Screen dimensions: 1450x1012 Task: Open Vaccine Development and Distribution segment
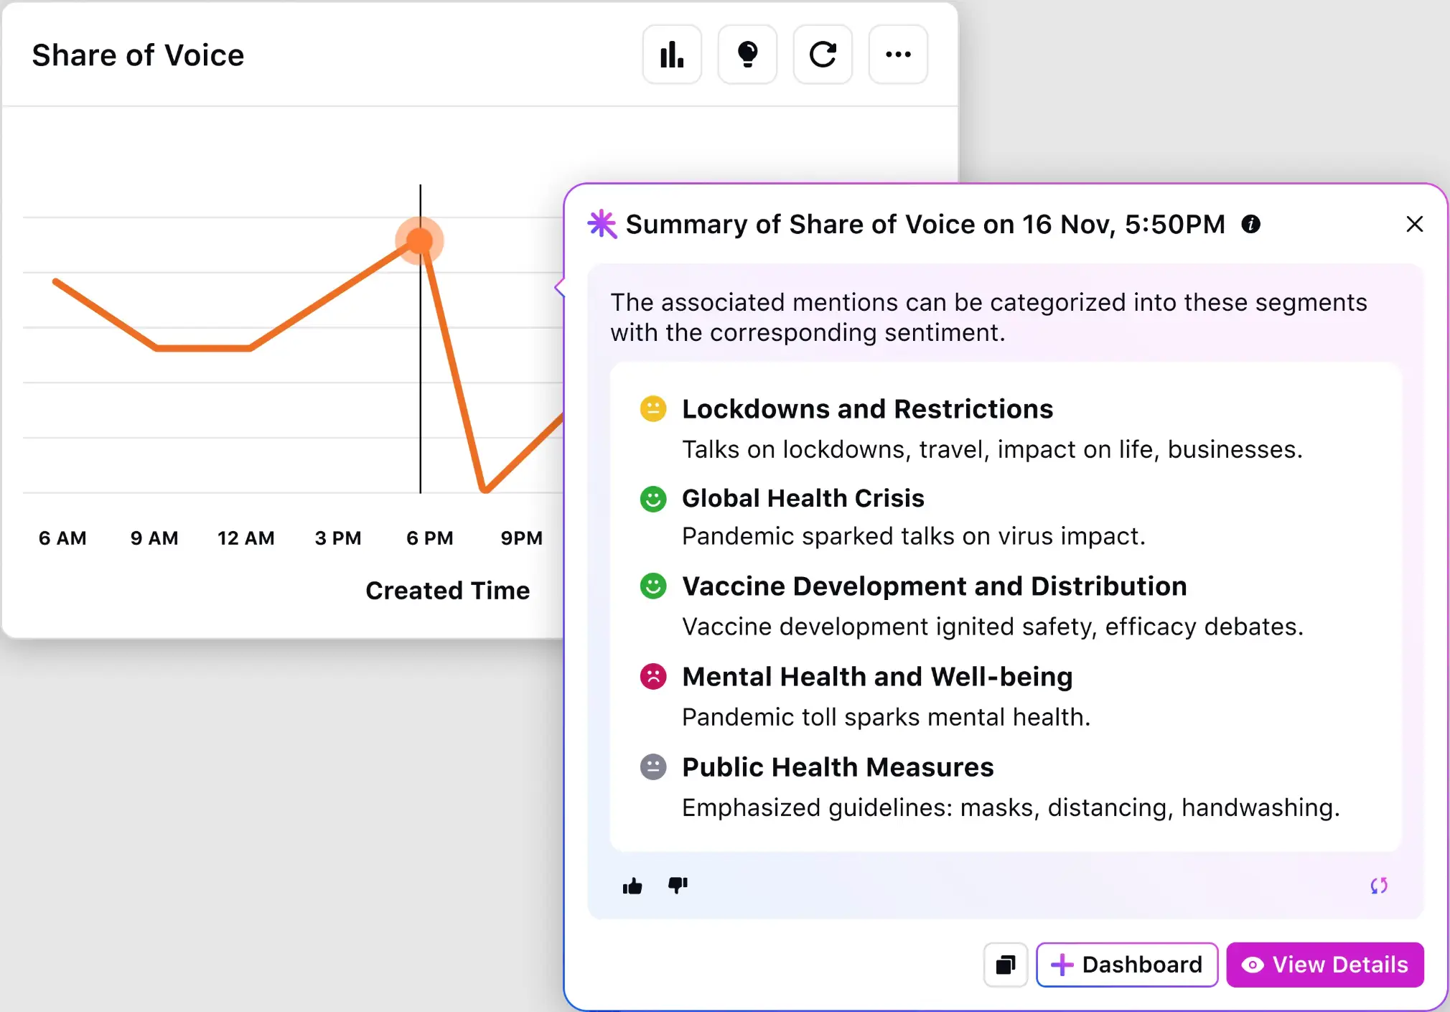tap(934, 586)
